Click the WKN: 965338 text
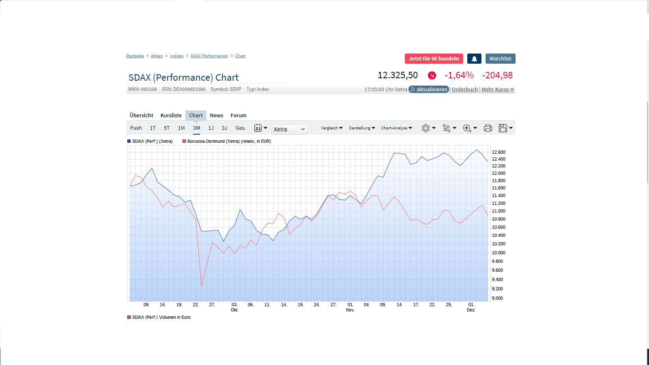 pos(142,89)
